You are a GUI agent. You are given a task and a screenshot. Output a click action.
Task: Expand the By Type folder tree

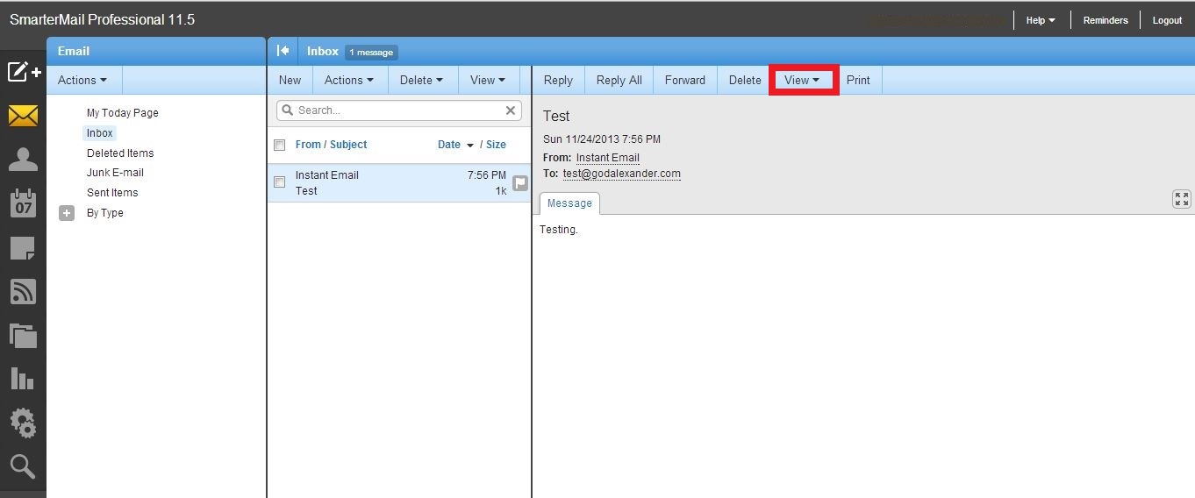click(x=67, y=213)
